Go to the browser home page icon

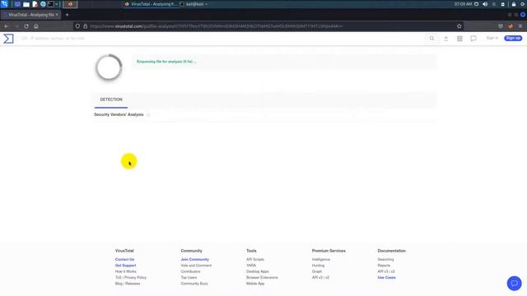[36, 26]
